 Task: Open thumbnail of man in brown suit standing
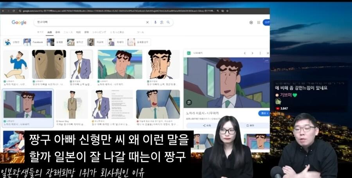tap(72, 104)
